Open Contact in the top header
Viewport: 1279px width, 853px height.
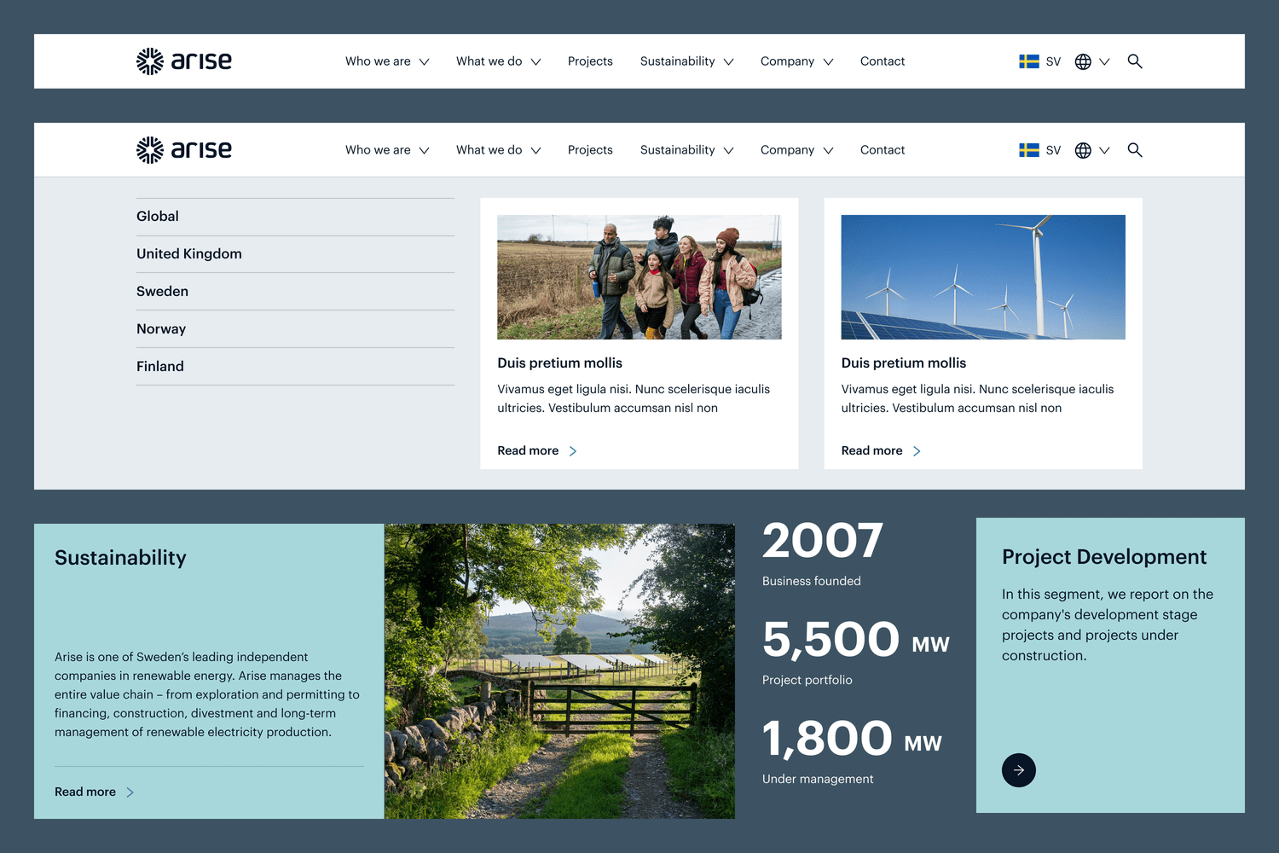coord(883,61)
